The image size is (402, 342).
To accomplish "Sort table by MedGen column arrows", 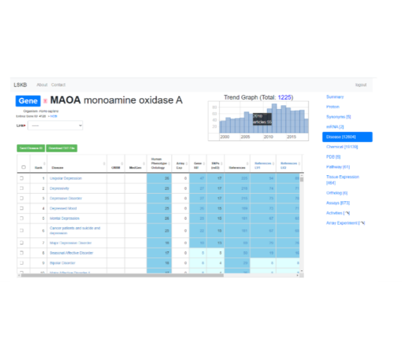I will point(144,164).
